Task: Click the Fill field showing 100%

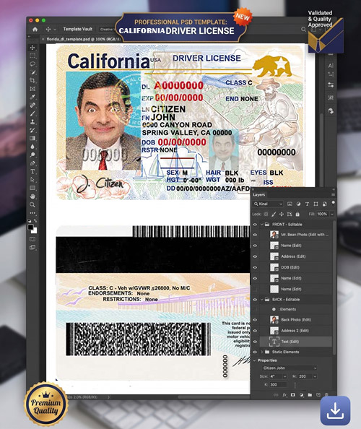Action: (x=323, y=214)
